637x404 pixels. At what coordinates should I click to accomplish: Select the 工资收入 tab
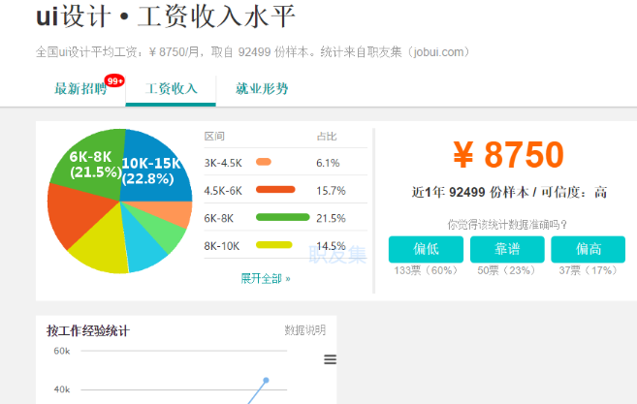coord(171,88)
